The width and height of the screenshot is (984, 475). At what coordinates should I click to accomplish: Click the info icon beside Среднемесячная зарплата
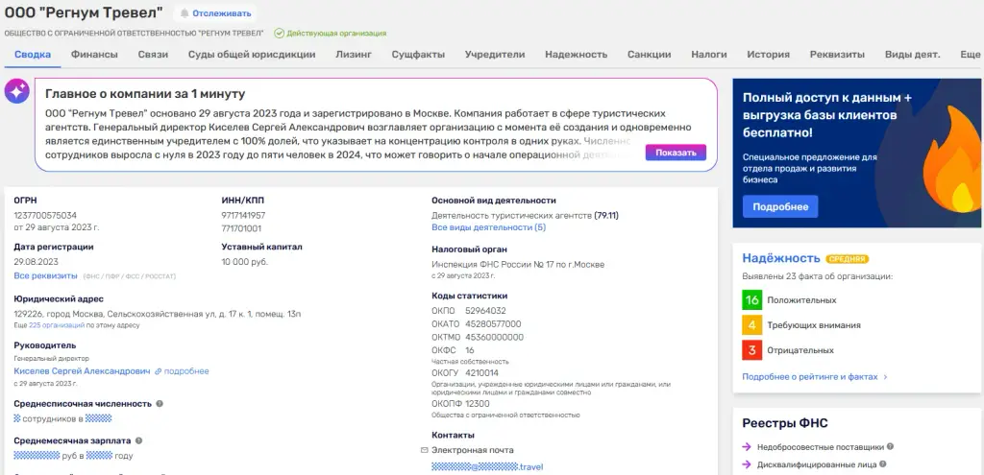pyautogui.click(x=138, y=441)
